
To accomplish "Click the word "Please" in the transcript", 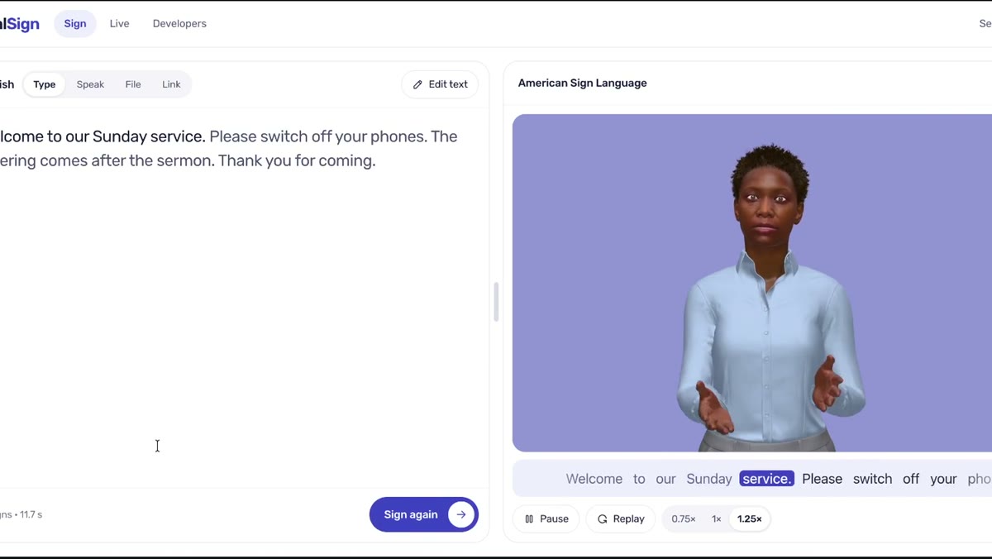I will click(823, 479).
